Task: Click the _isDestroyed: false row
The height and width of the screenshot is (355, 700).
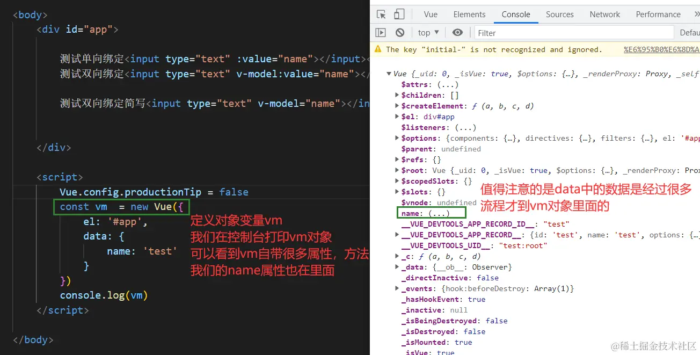Action: pyautogui.click(x=443, y=332)
